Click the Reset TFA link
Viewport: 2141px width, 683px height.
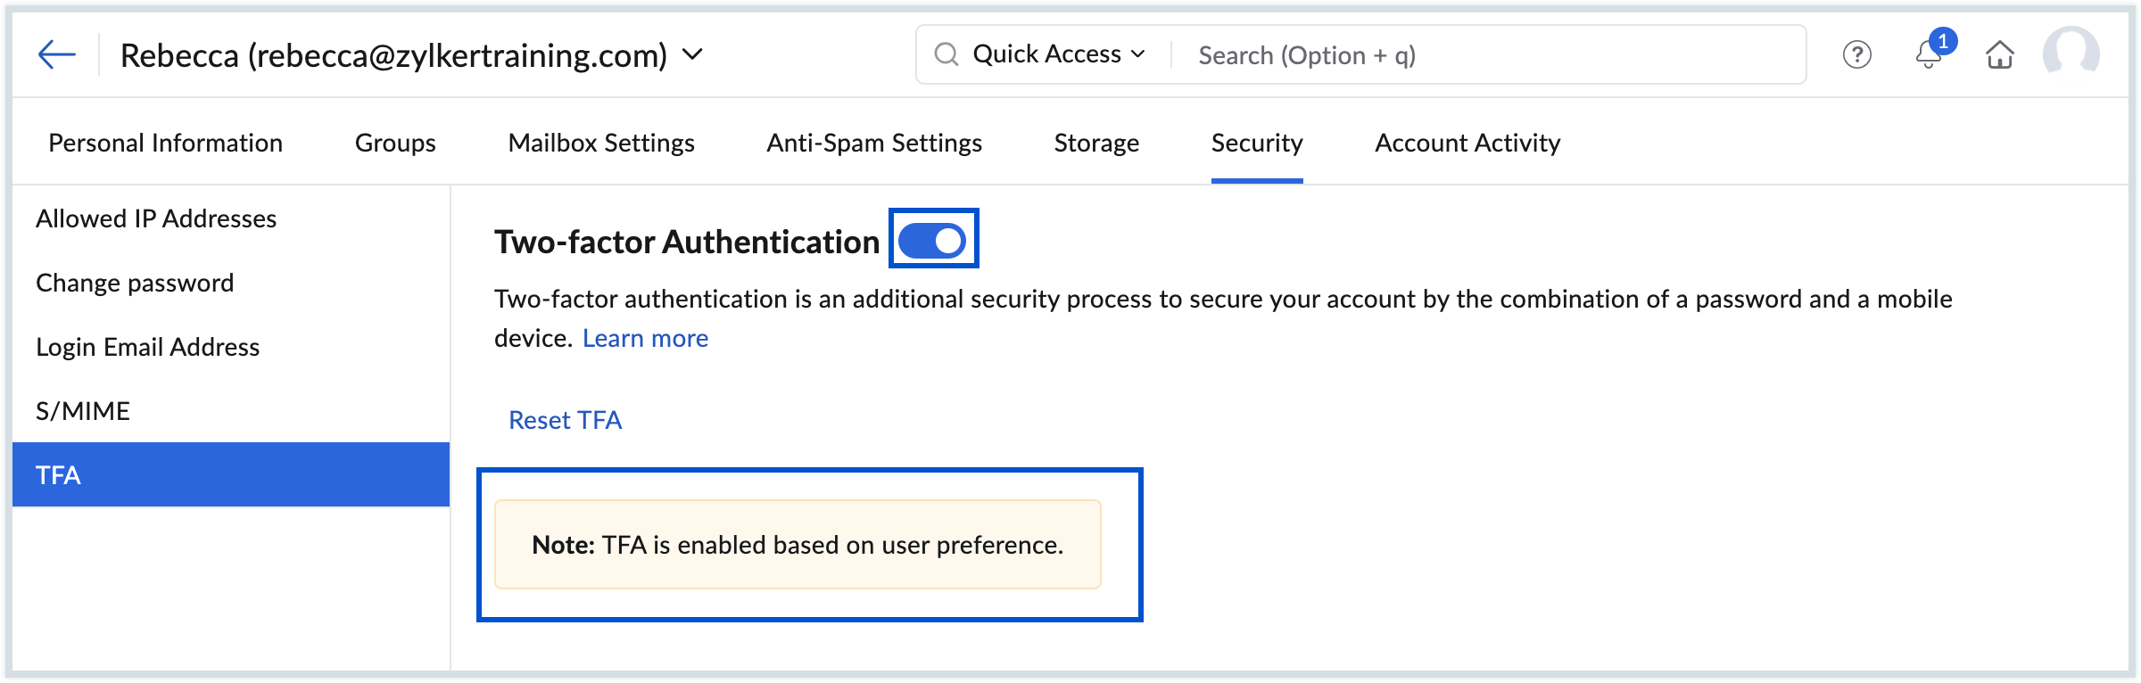point(565,420)
